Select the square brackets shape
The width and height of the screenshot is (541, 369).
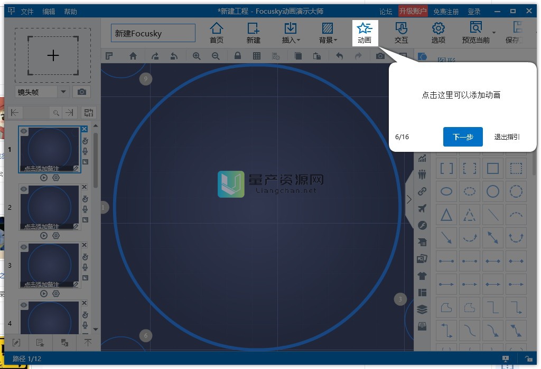pyautogui.click(x=446, y=169)
